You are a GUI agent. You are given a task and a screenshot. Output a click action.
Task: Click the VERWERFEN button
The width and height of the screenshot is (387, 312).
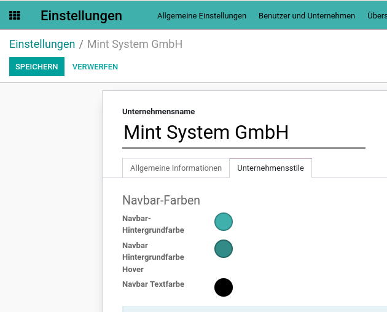(x=95, y=67)
